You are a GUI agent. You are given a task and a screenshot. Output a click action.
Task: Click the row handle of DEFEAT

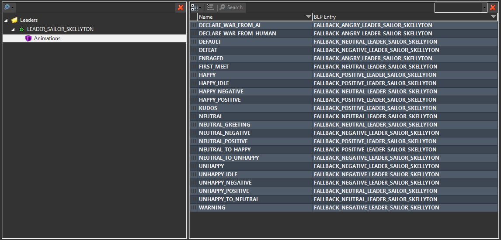pyautogui.click(x=194, y=50)
